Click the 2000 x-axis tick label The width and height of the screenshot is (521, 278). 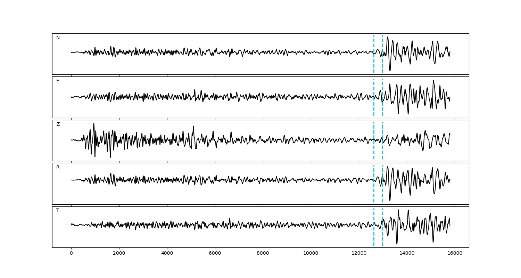[x=119, y=253]
